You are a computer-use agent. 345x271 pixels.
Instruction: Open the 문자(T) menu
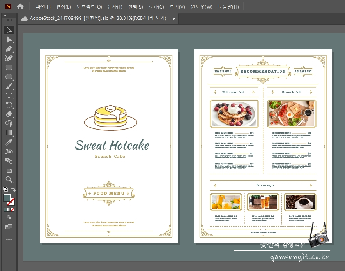[115, 7]
